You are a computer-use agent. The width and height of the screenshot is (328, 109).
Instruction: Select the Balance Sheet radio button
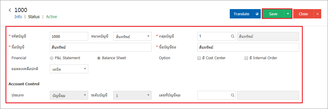(99, 58)
